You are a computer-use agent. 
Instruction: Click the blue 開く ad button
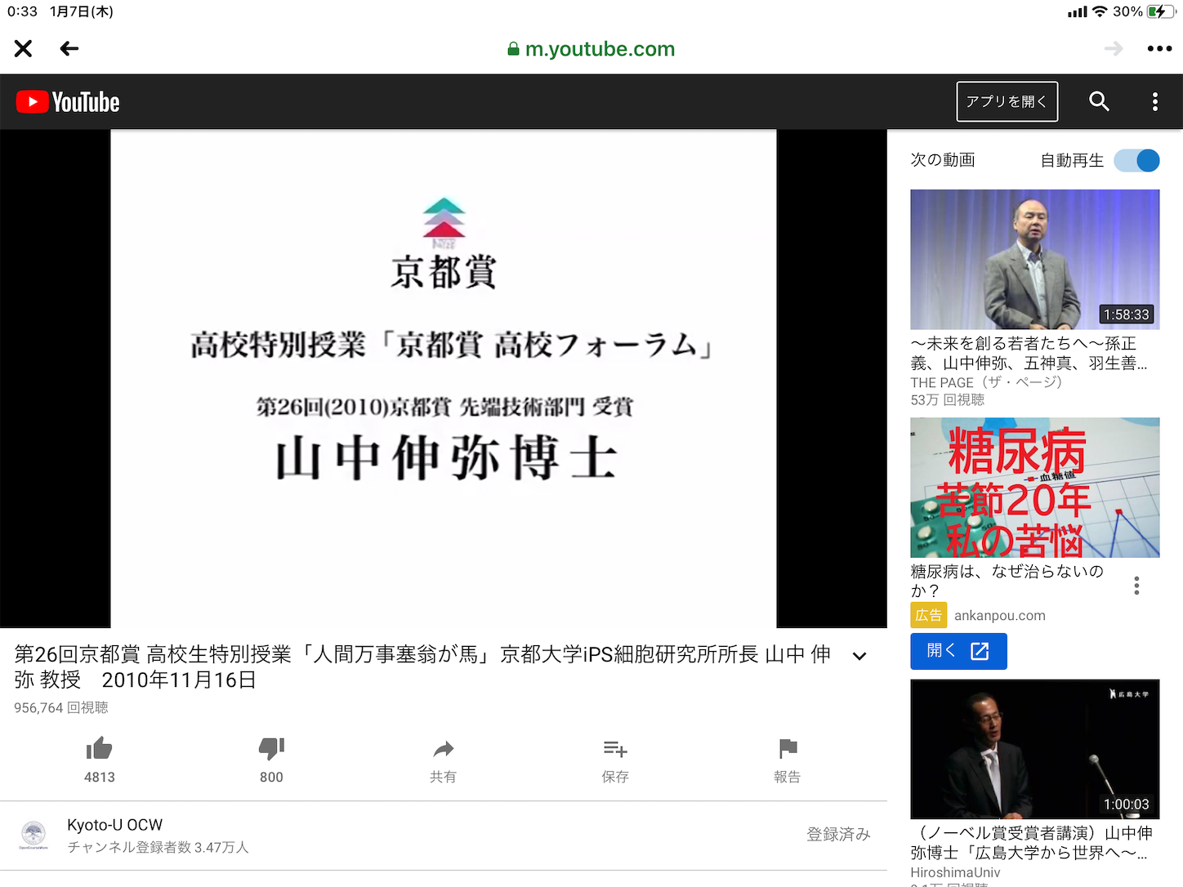pos(958,651)
